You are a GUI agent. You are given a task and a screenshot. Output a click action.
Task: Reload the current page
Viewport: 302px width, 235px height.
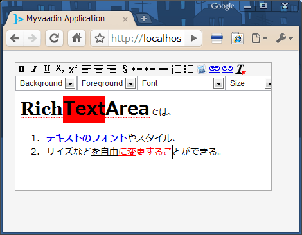coord(55,39)
